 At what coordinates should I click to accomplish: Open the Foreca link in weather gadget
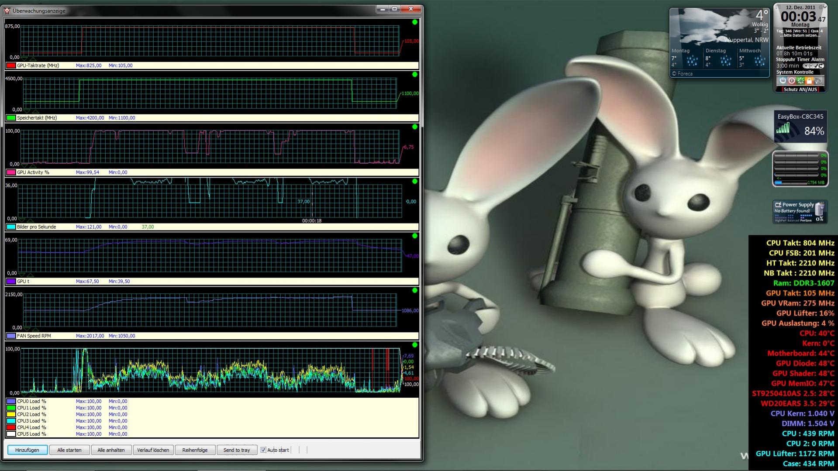683,74
